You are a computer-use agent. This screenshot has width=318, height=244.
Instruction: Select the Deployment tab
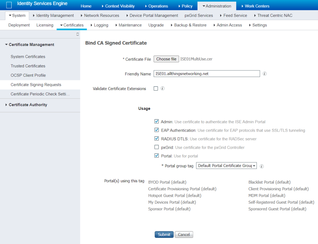click(x=19, y=25)
